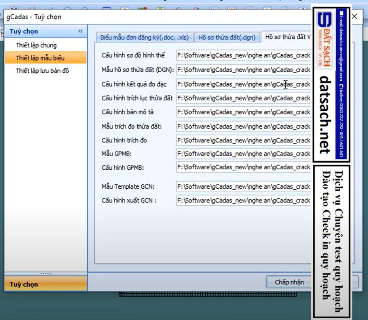Focus the Cấu hình bản mô tả path field
The width and height of the screenshot is (368, 320).
(243, 112)
